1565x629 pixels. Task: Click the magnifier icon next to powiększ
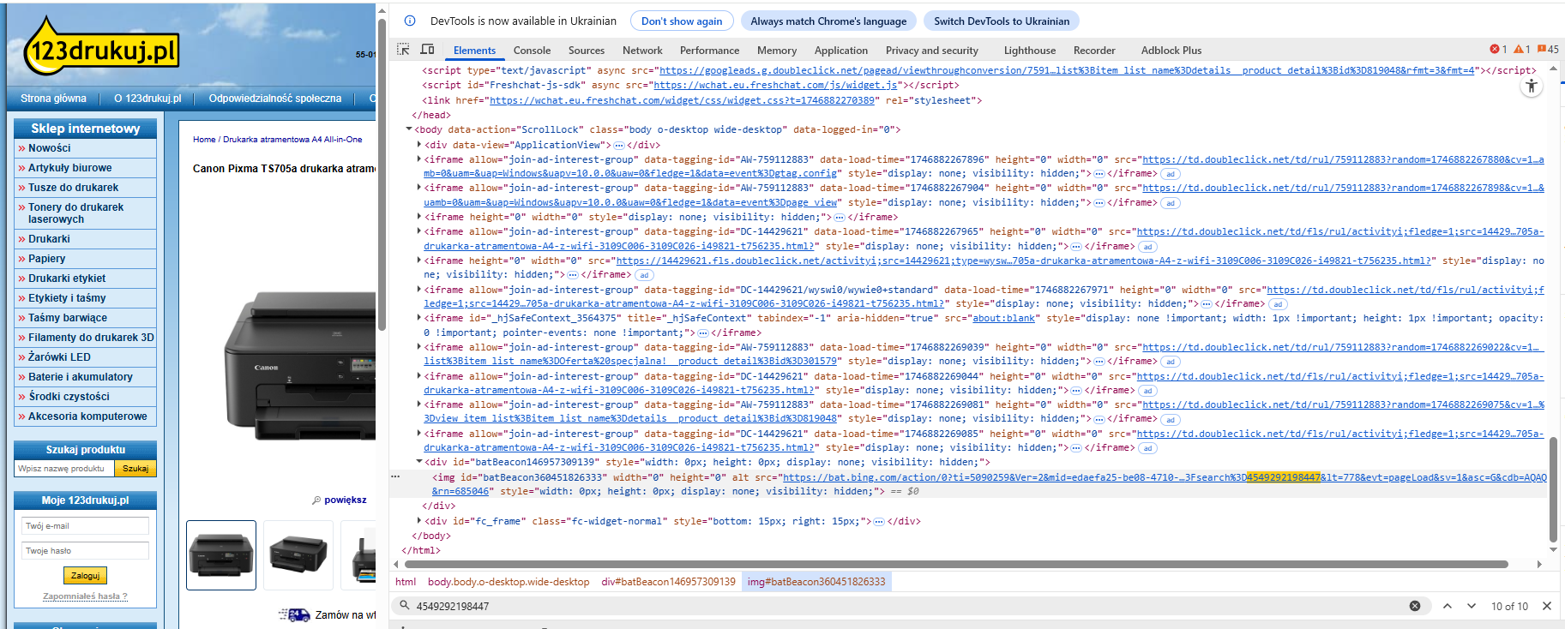point(316,500)
